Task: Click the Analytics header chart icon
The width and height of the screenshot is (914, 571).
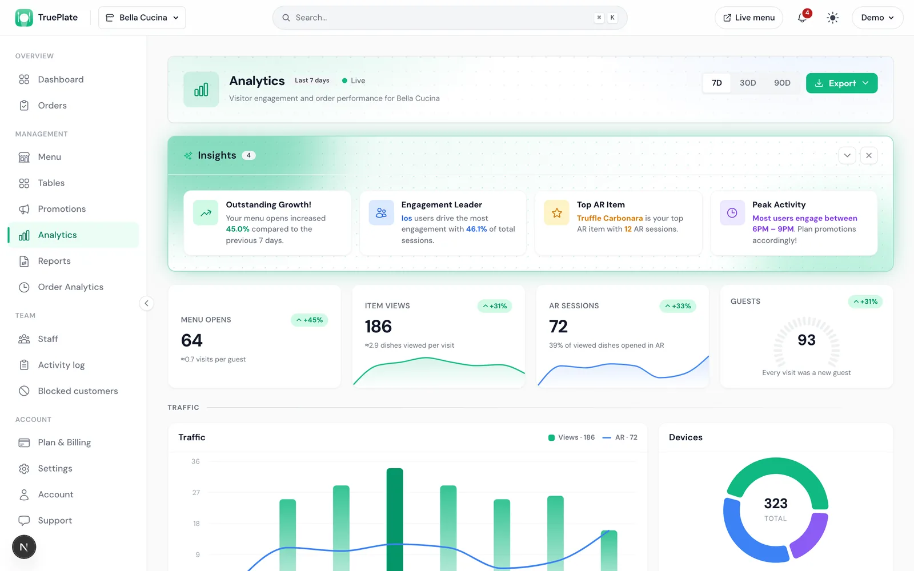Action: point(201,90)
